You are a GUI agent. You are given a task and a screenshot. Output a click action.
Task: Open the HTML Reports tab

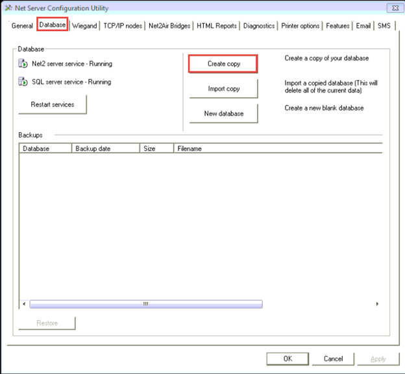pos(217,26)
